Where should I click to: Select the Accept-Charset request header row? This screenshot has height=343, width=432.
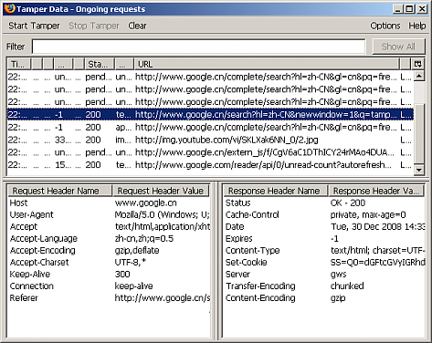coord(109,262)
